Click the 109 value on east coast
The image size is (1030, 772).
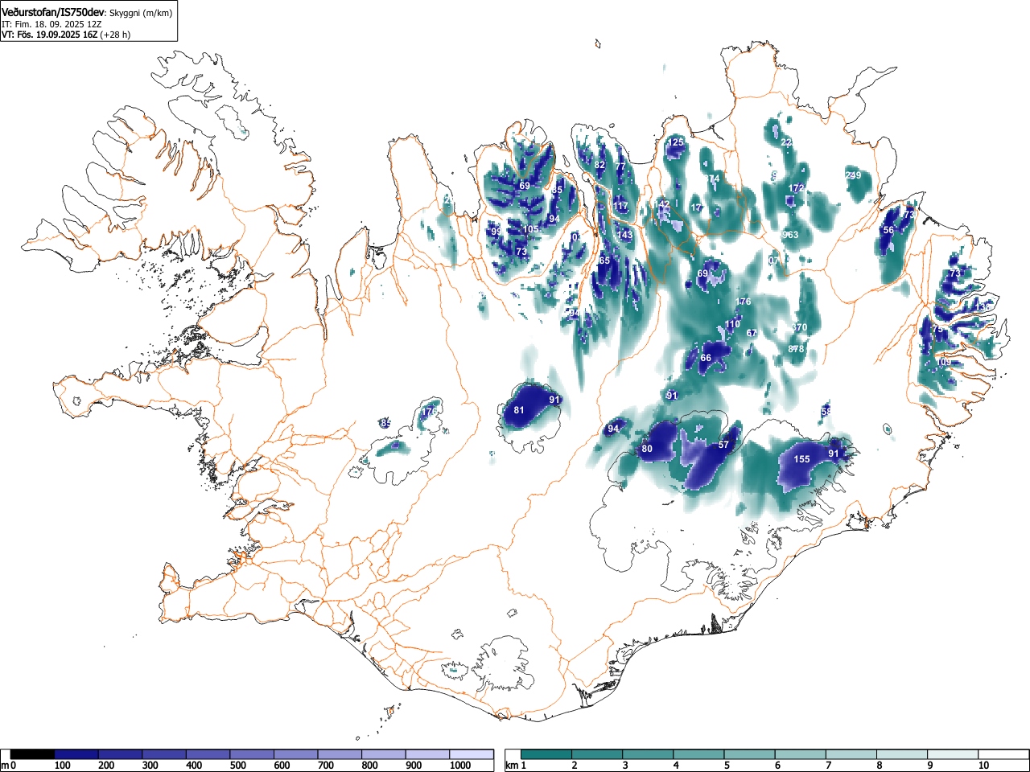[942, 362]
